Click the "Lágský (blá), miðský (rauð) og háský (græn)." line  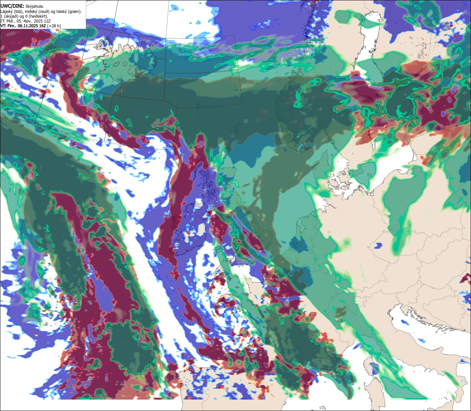(x=41, y=11)
